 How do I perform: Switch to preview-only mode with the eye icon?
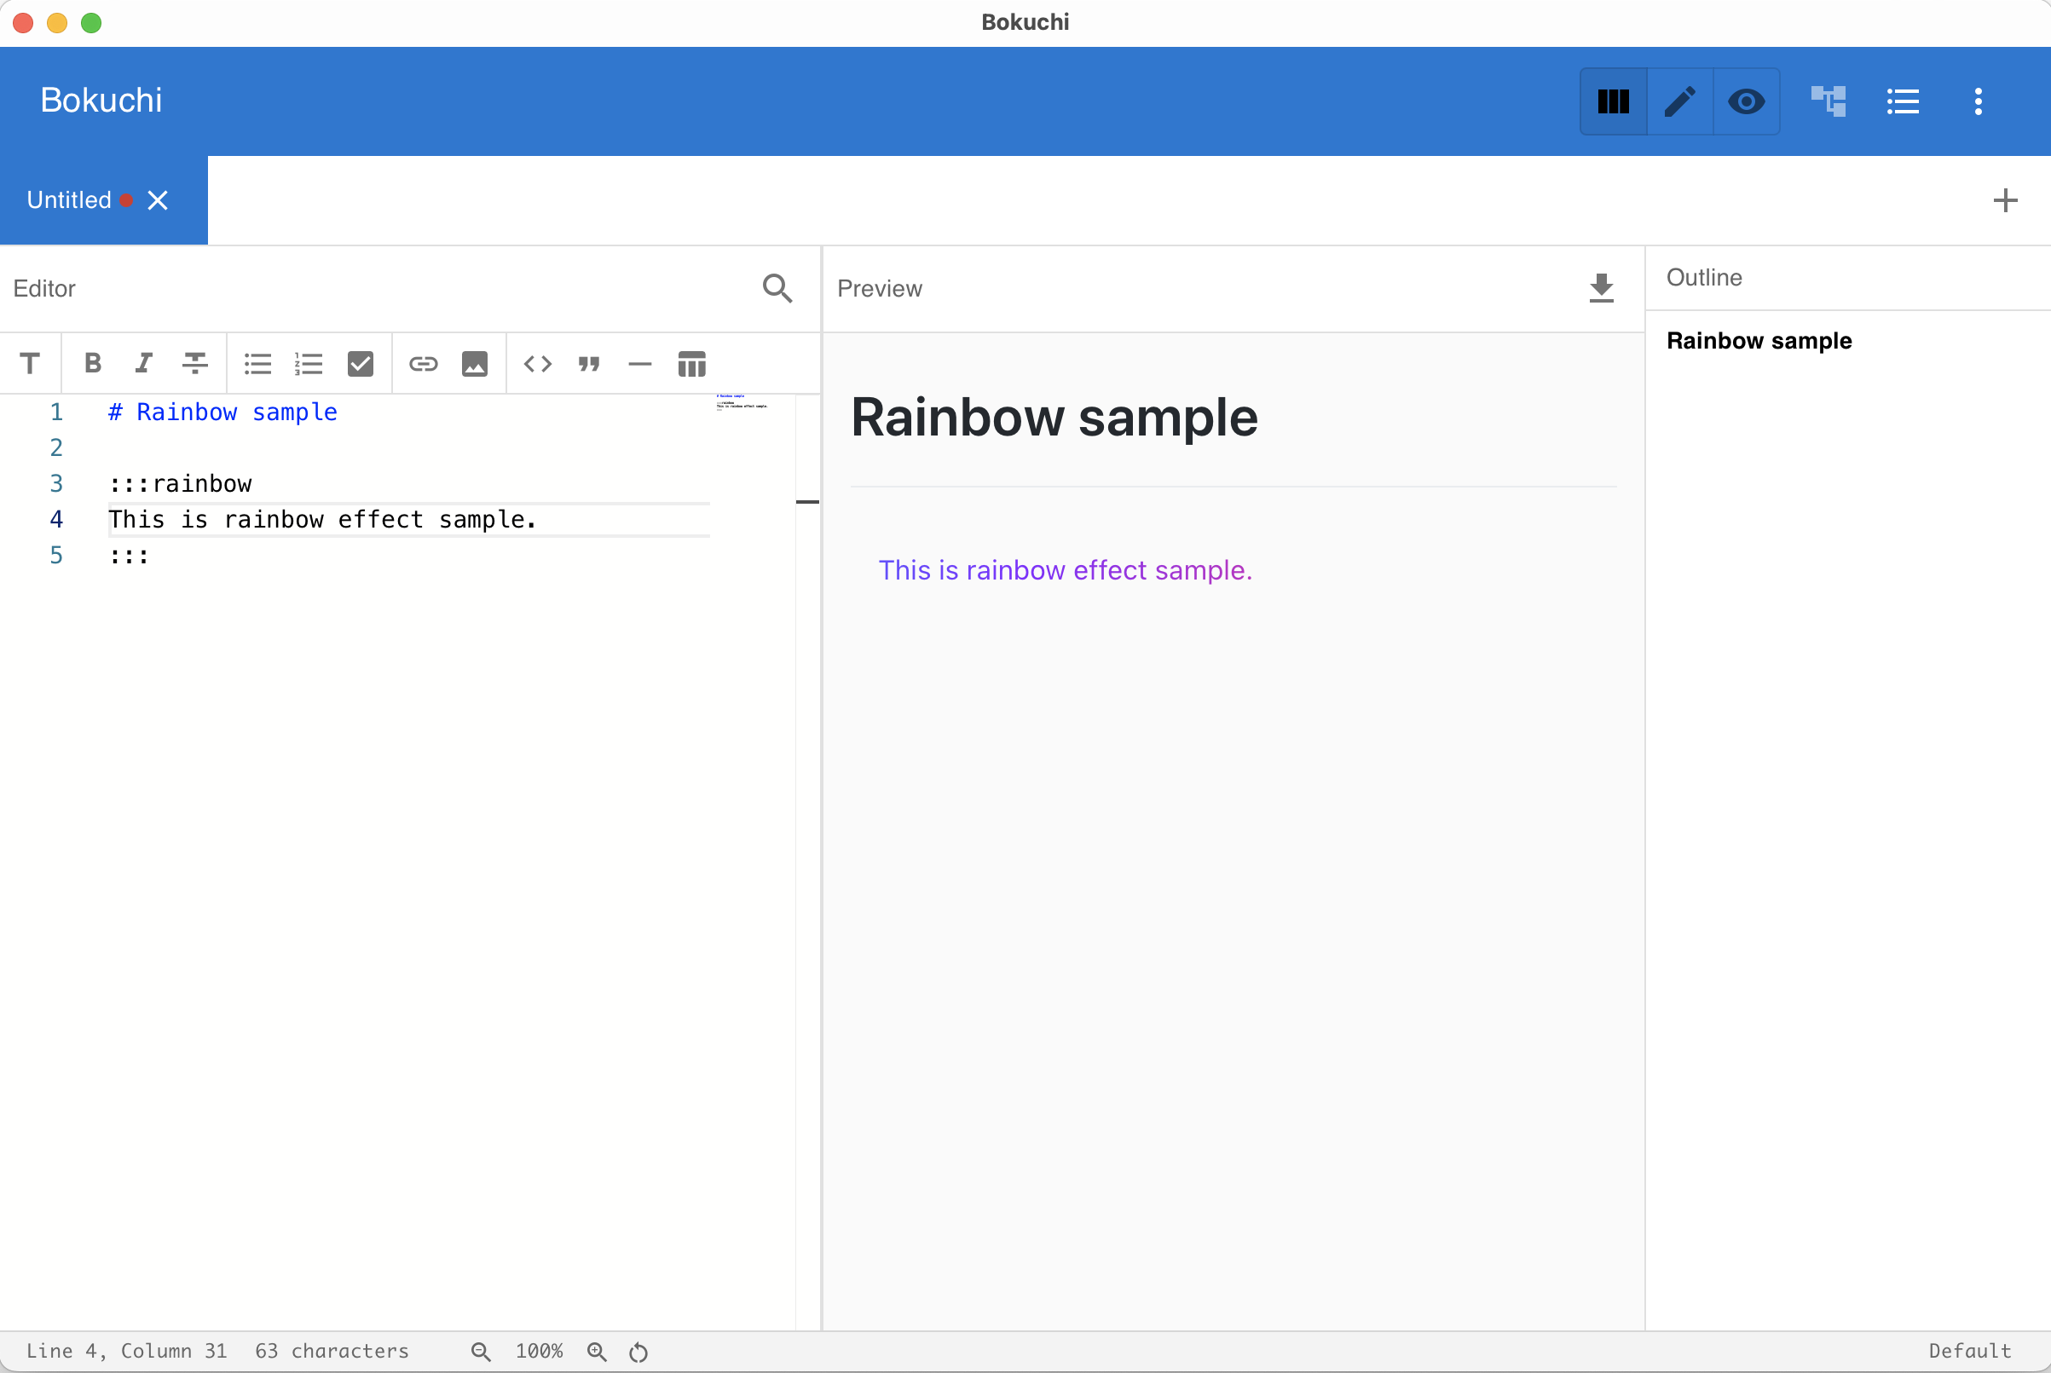click(1745, 101)
